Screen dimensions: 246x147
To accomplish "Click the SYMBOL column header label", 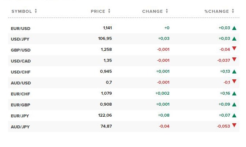I will click(22, 11).
